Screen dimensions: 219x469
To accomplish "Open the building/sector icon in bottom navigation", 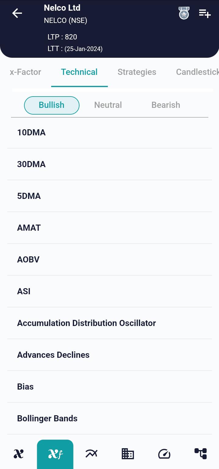I will coord(128,454).
